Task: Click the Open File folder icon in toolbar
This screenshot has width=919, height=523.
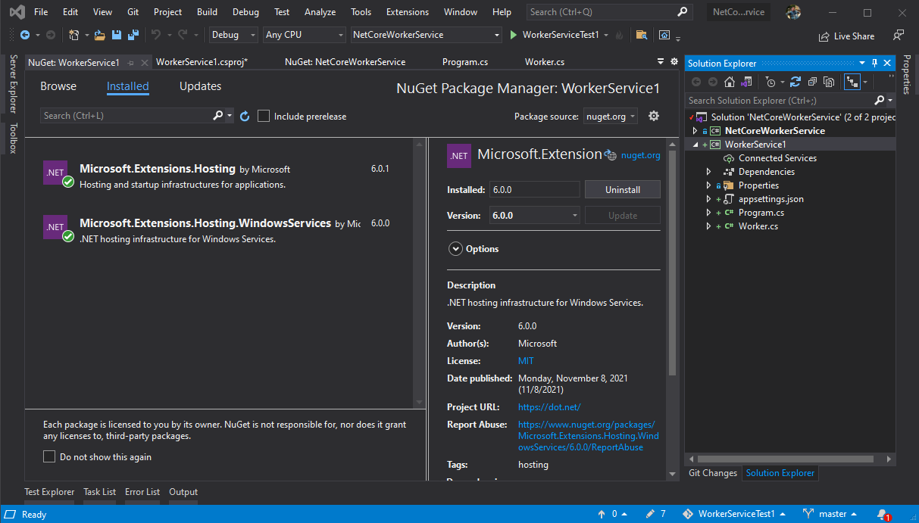Action: point(100,35)
